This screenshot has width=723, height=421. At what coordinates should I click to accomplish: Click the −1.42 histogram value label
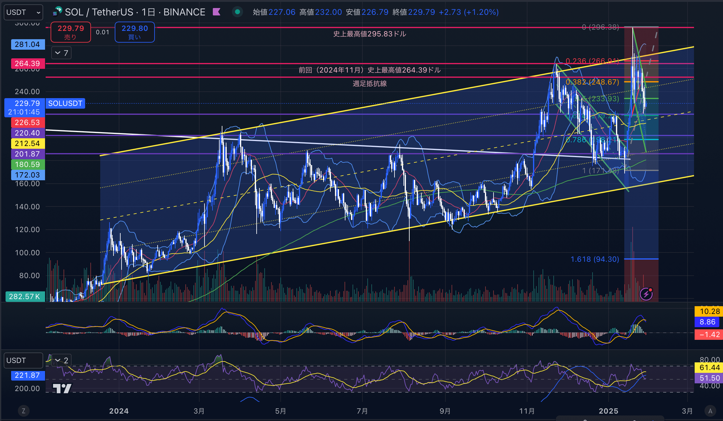[x=709, y=335]
